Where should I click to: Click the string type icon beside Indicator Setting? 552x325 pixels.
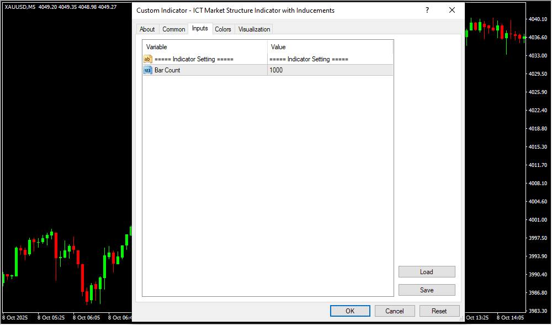148,59
